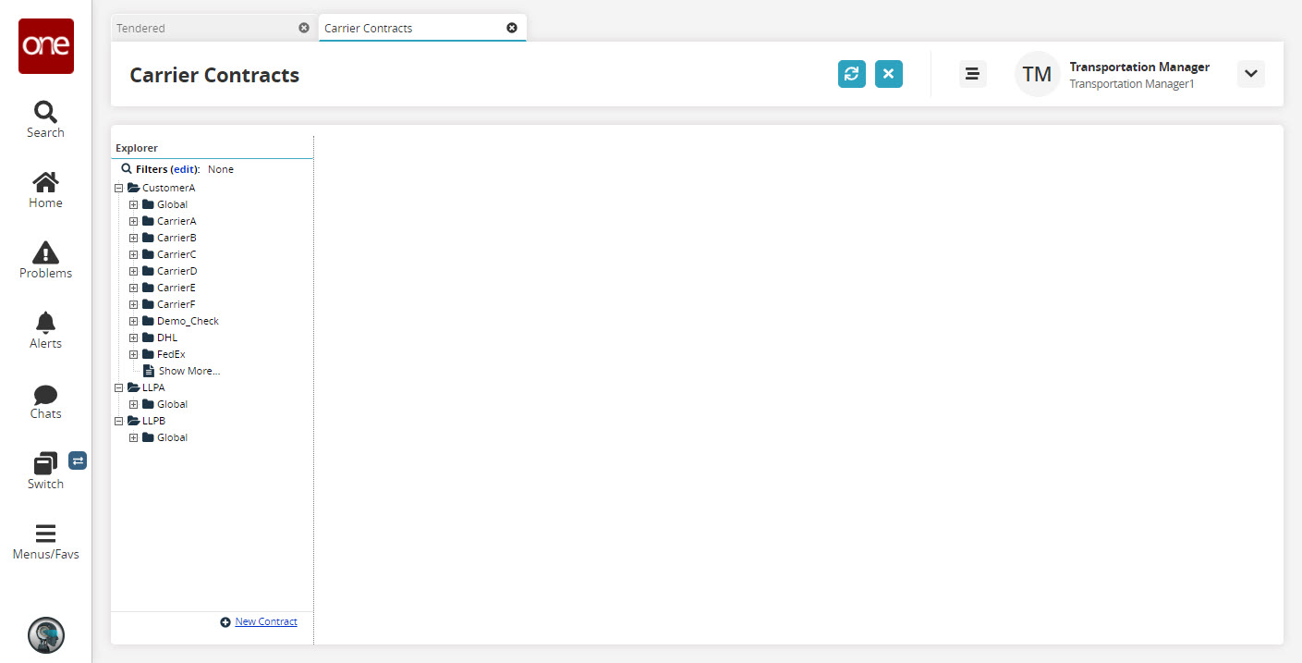Expand the CarrierC folder
Viewport: 1302px width, 663px height.
click(x=133, y=254)
